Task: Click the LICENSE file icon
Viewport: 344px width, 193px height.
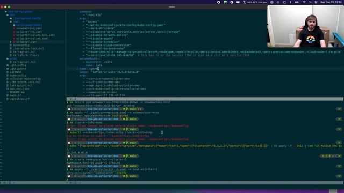Action: pos(8,72)
